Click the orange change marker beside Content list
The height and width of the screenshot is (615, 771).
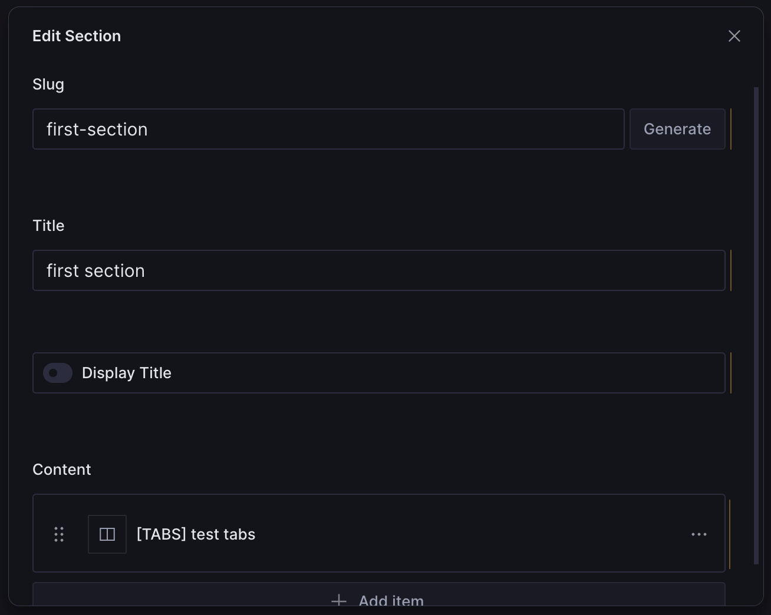point(730,534)
